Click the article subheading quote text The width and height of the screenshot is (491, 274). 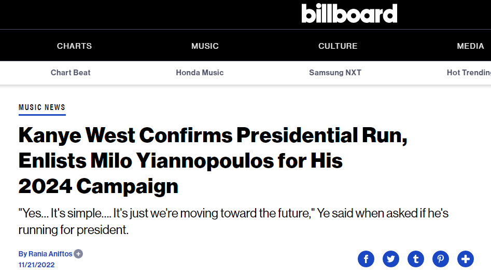coord(233,221)
